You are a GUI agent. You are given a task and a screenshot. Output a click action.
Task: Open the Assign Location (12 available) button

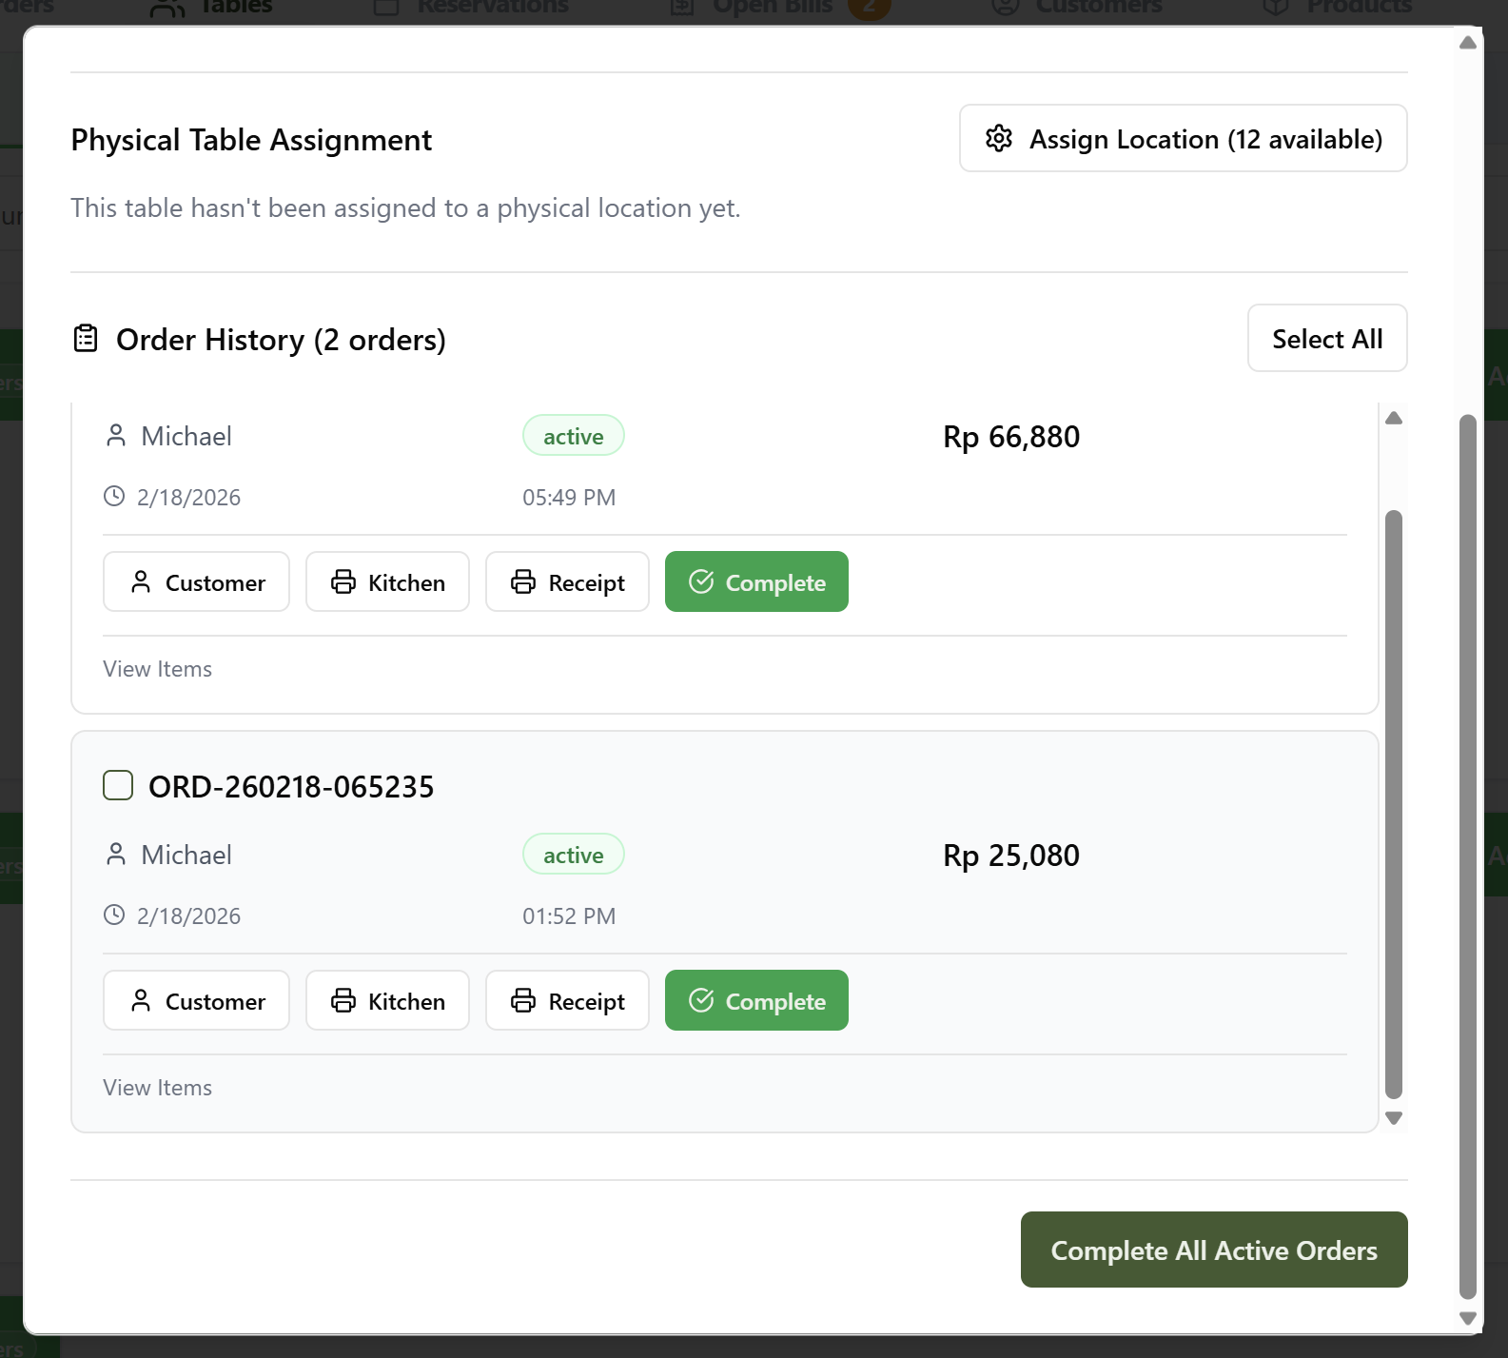[x=1183, y=139]
